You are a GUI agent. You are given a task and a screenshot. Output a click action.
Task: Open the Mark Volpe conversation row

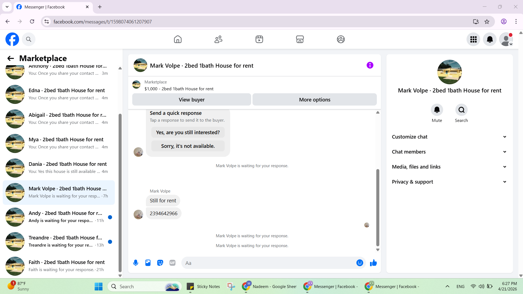pos(59,192)
